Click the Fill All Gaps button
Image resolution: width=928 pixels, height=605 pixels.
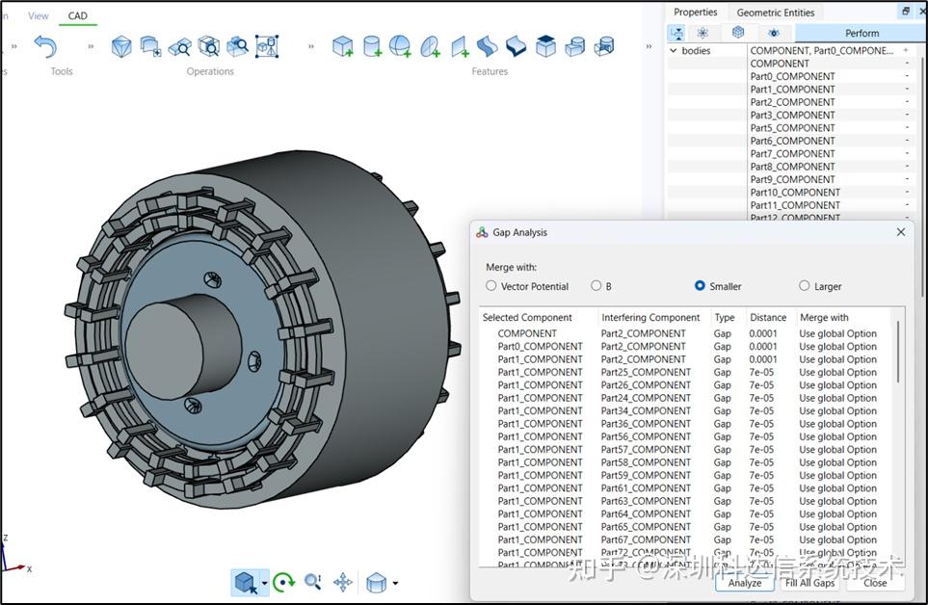click(x=809, y=583)
